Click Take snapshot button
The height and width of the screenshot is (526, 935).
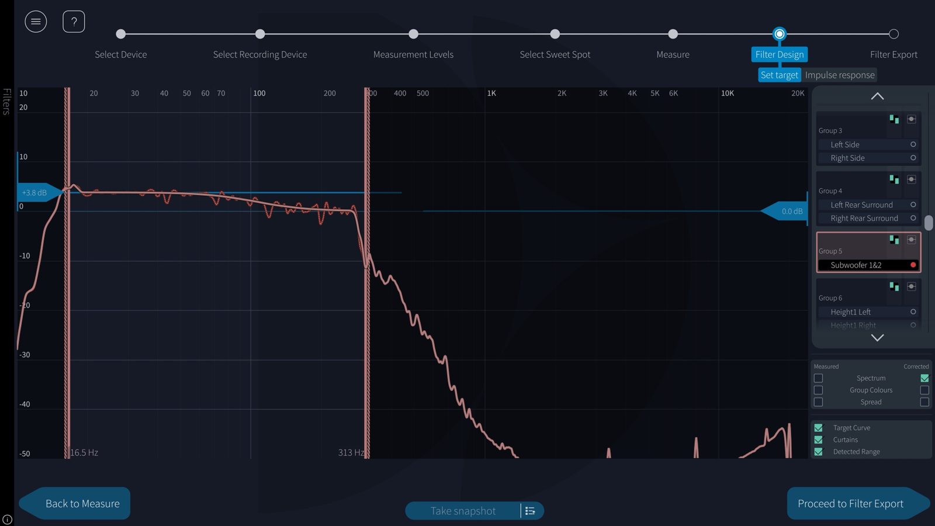pyautogui.click(x=463, y=511)
